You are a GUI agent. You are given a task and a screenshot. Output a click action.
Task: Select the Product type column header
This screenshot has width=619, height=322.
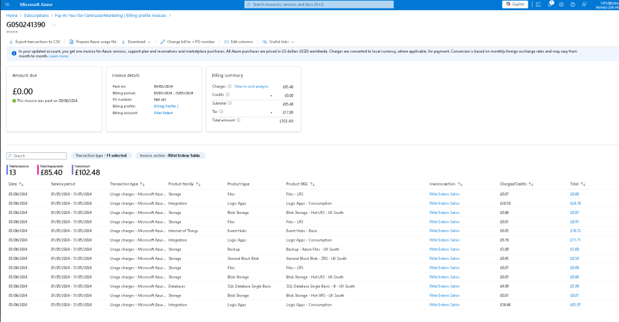point(238,184)
